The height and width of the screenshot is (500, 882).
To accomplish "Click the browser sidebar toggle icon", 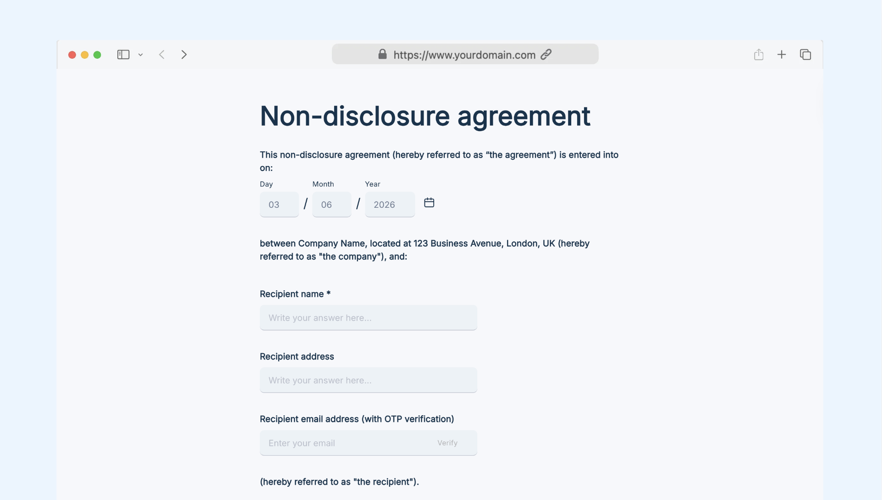I will tap(123, 55).
